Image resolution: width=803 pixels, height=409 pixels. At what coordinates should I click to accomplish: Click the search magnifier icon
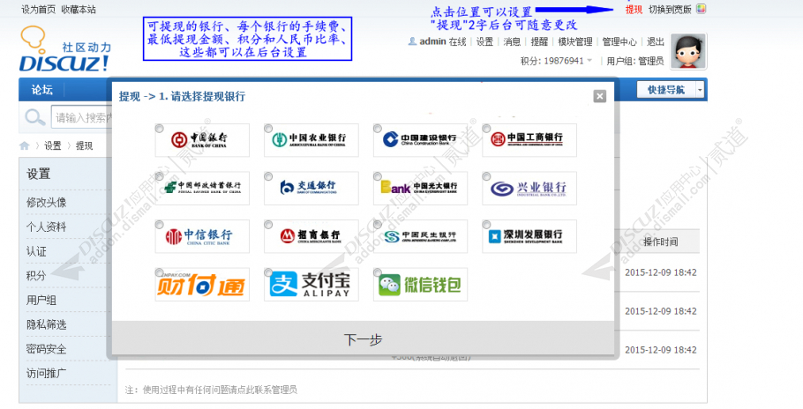tap(34, 117)
